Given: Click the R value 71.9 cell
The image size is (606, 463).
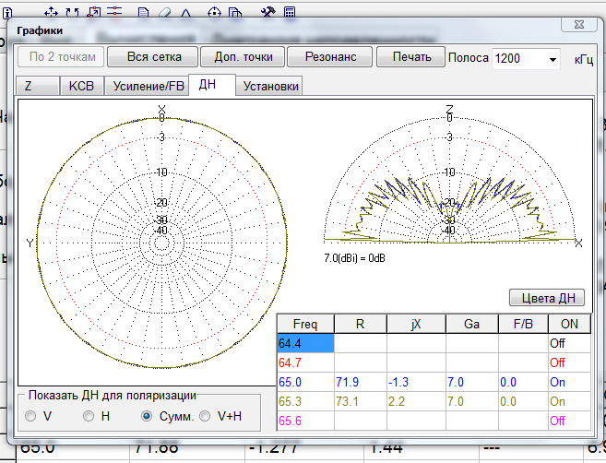Looking at the screenshot, I should [x=361, y=382].
